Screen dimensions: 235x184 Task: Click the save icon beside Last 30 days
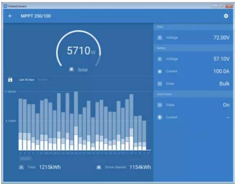point(10,80)
